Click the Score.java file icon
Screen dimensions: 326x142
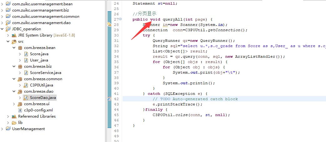pos(26,54)
